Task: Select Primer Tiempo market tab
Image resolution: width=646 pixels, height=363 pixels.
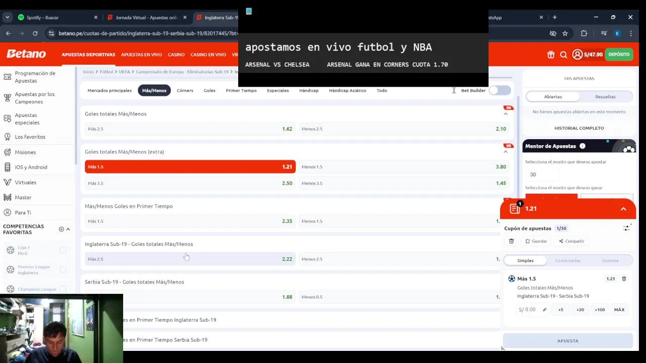Action: (241, 90)
